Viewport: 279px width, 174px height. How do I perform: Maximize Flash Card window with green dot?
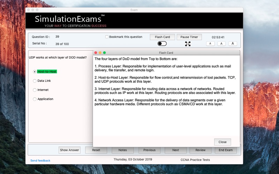pos(104,53)
